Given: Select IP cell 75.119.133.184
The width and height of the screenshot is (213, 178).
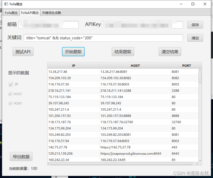Looking at the screenshot, I should pyautogui.click(x=74, y=97).
